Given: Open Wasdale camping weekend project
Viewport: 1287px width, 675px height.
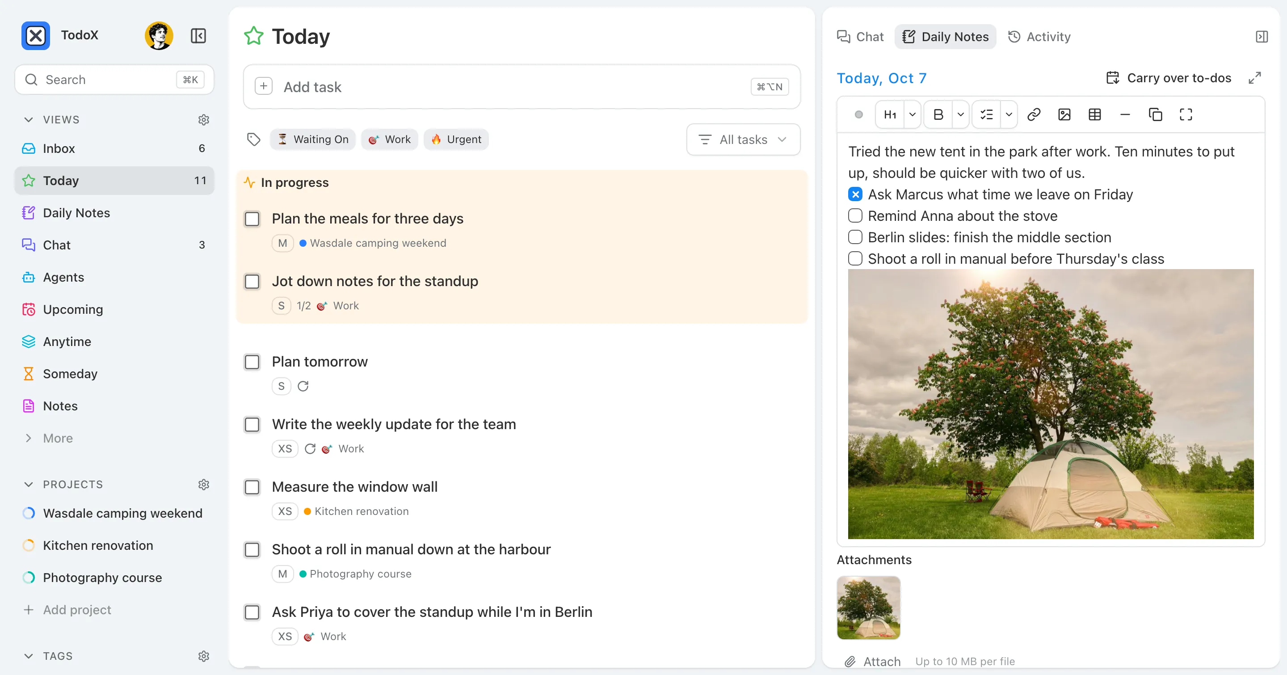Looking at the screenshot, I should point(114,513).
